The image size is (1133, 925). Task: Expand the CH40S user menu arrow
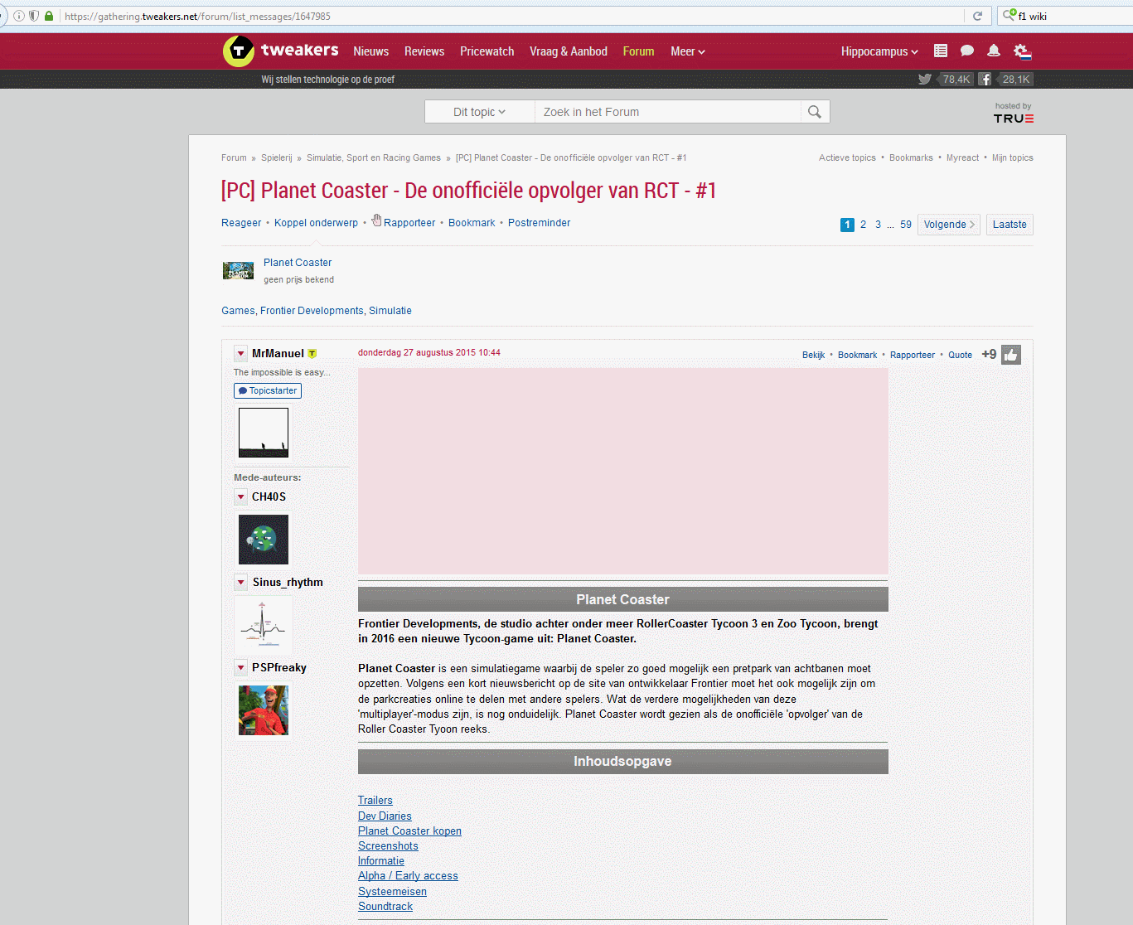point(240,496)
